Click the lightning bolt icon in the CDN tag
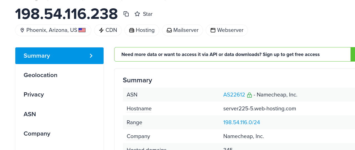Screen dimensions: 355x150 [101, 30]
